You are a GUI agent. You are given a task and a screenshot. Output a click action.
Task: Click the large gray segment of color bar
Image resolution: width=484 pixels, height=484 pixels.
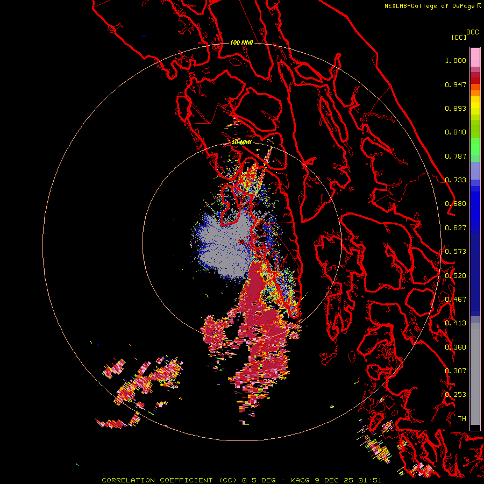475,374
